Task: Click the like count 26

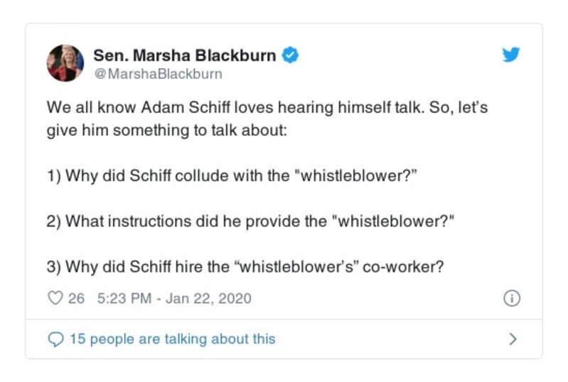Action: [x=76, y=298]
